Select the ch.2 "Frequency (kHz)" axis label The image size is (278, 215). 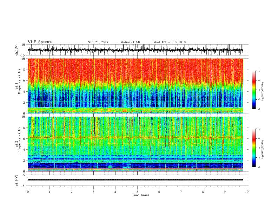pyautogui.click(x=19, y=140)
